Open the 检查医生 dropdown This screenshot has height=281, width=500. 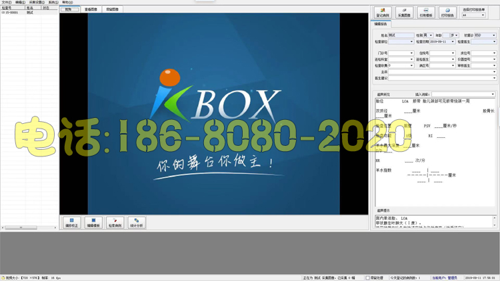click(x=494, y=42)
